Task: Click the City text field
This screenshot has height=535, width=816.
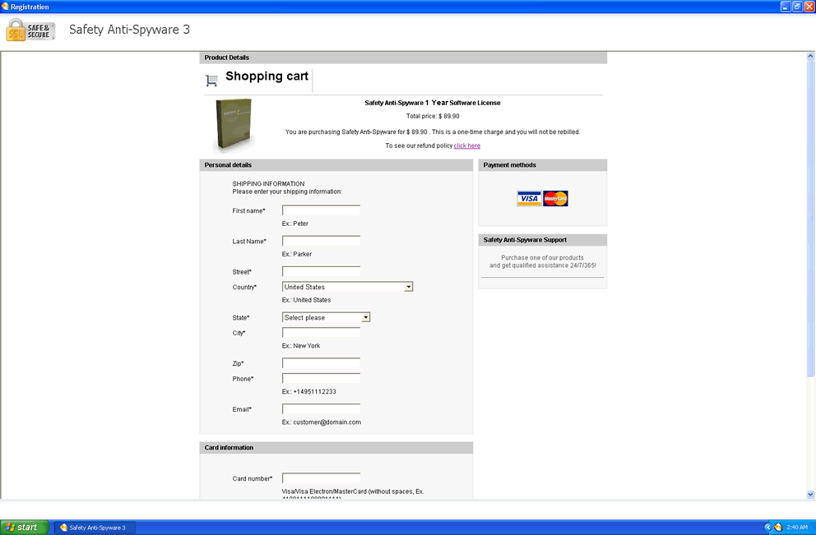Action: tap(321, 333)
